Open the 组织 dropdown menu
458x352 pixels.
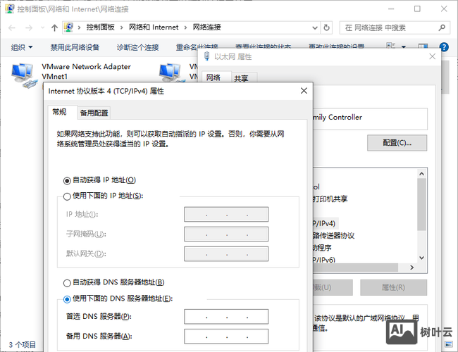tap(22, 47)
